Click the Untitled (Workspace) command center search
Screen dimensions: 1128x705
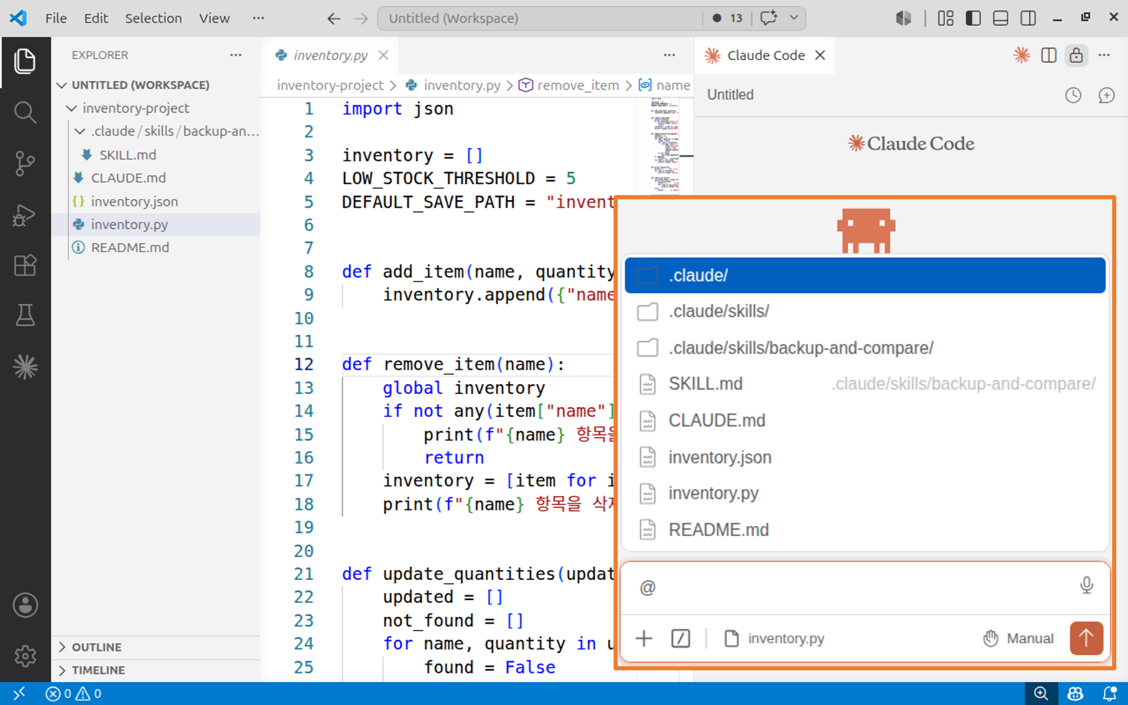539,18
